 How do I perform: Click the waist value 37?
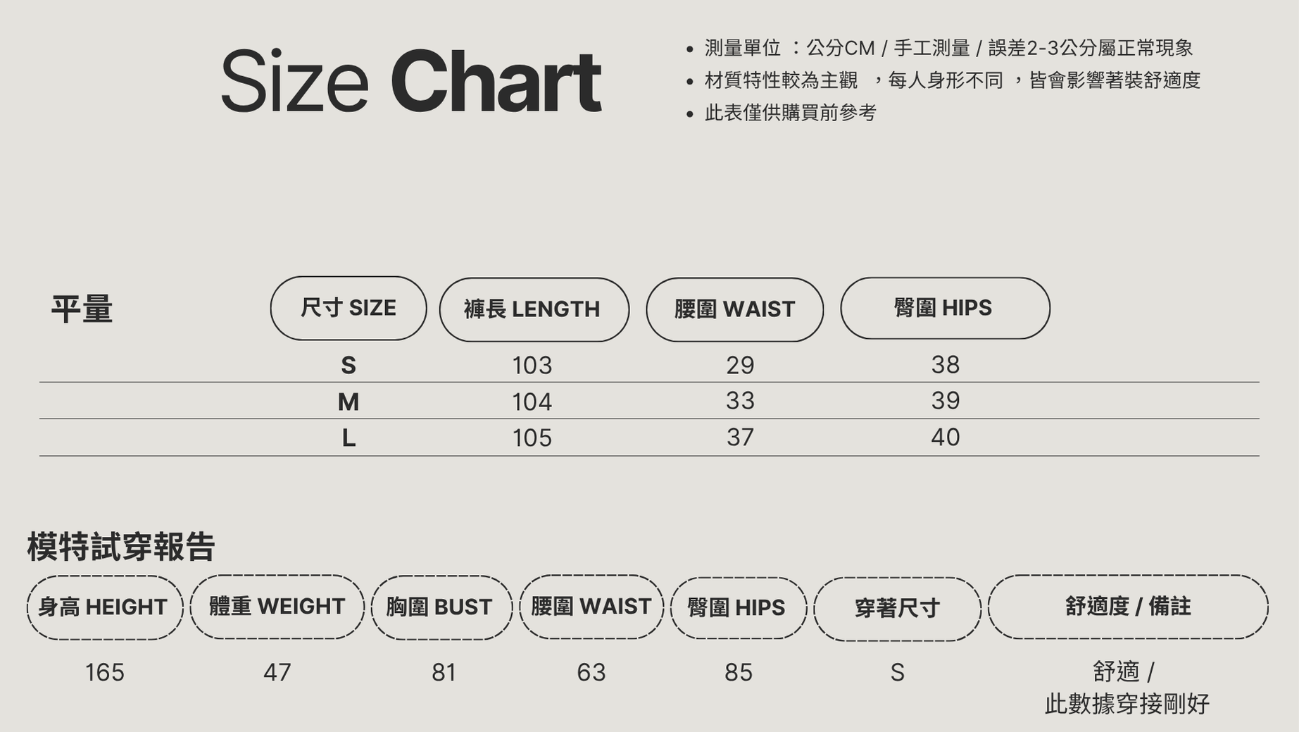tap(740, 438)
